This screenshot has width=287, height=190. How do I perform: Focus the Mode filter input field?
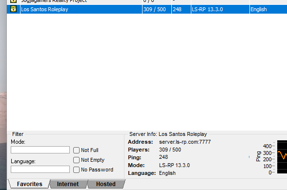(40, 150)
